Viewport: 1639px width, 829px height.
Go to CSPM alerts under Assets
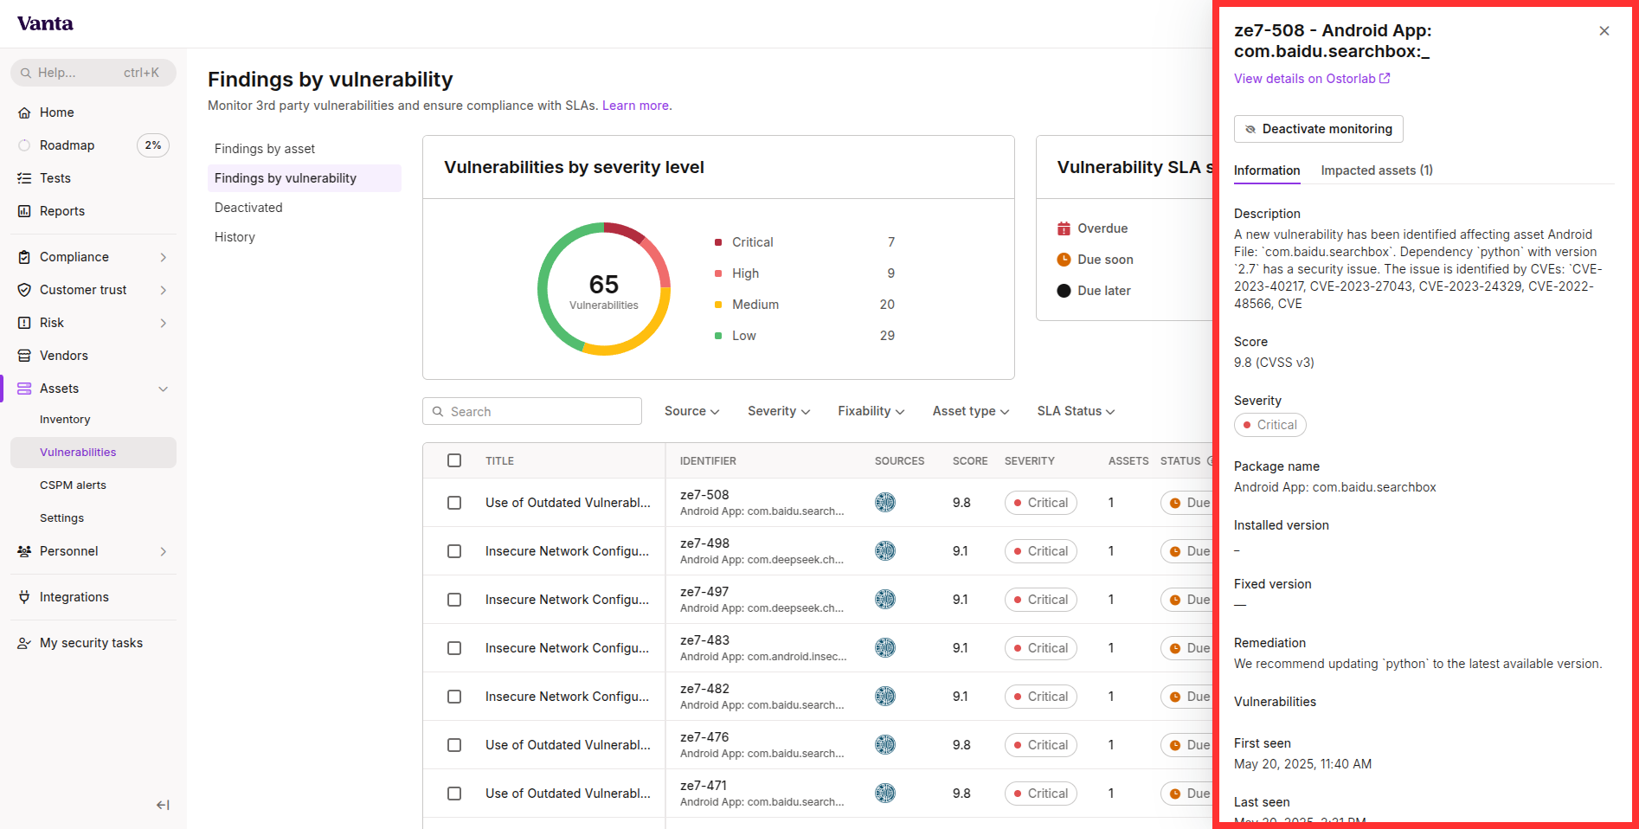tap(73, 485)
